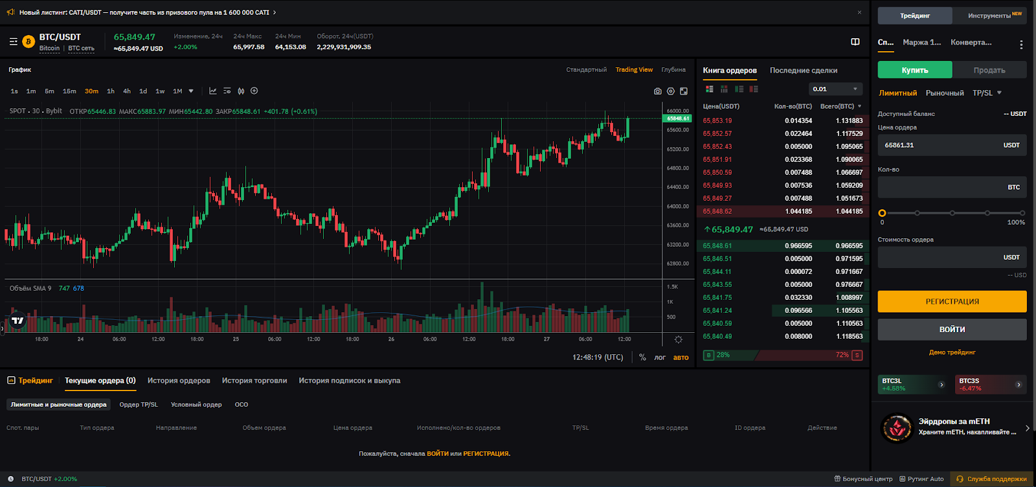Click the Bitcoin coin logo icon
This screenshot has height=487, width=1036.
click(x=28, y=42)
